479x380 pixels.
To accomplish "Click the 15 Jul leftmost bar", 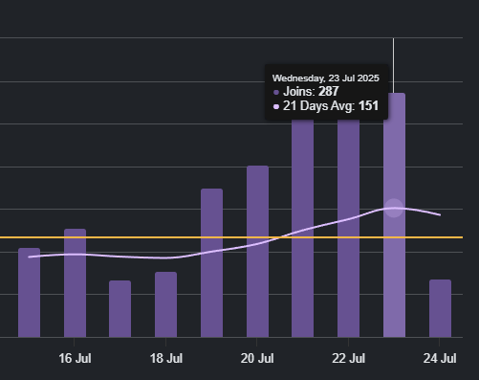I will [x=29, y=293].
